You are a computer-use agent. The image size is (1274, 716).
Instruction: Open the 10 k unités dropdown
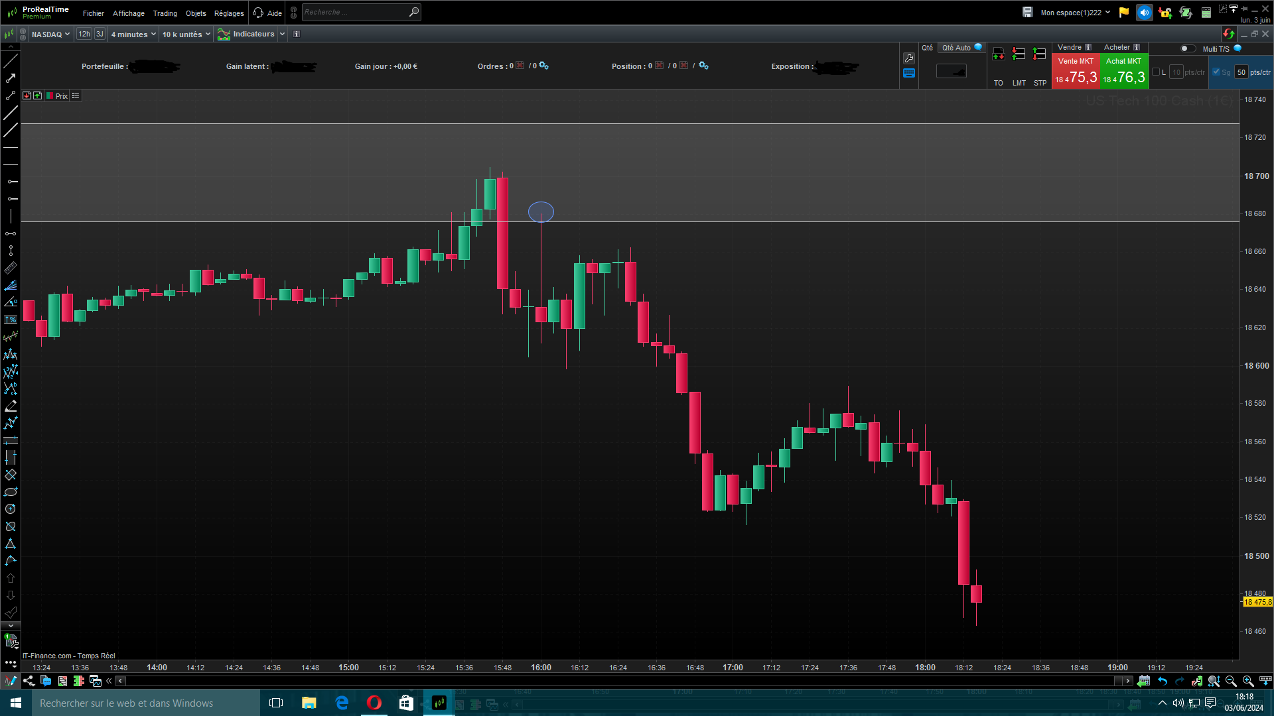point(186,34)
